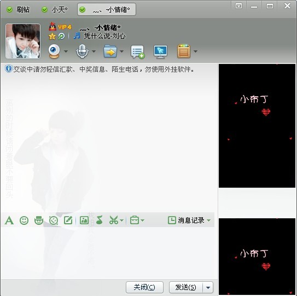The image size is (297, 296).
Task: Send a window shake nudge icon
Action: [54, 220]
